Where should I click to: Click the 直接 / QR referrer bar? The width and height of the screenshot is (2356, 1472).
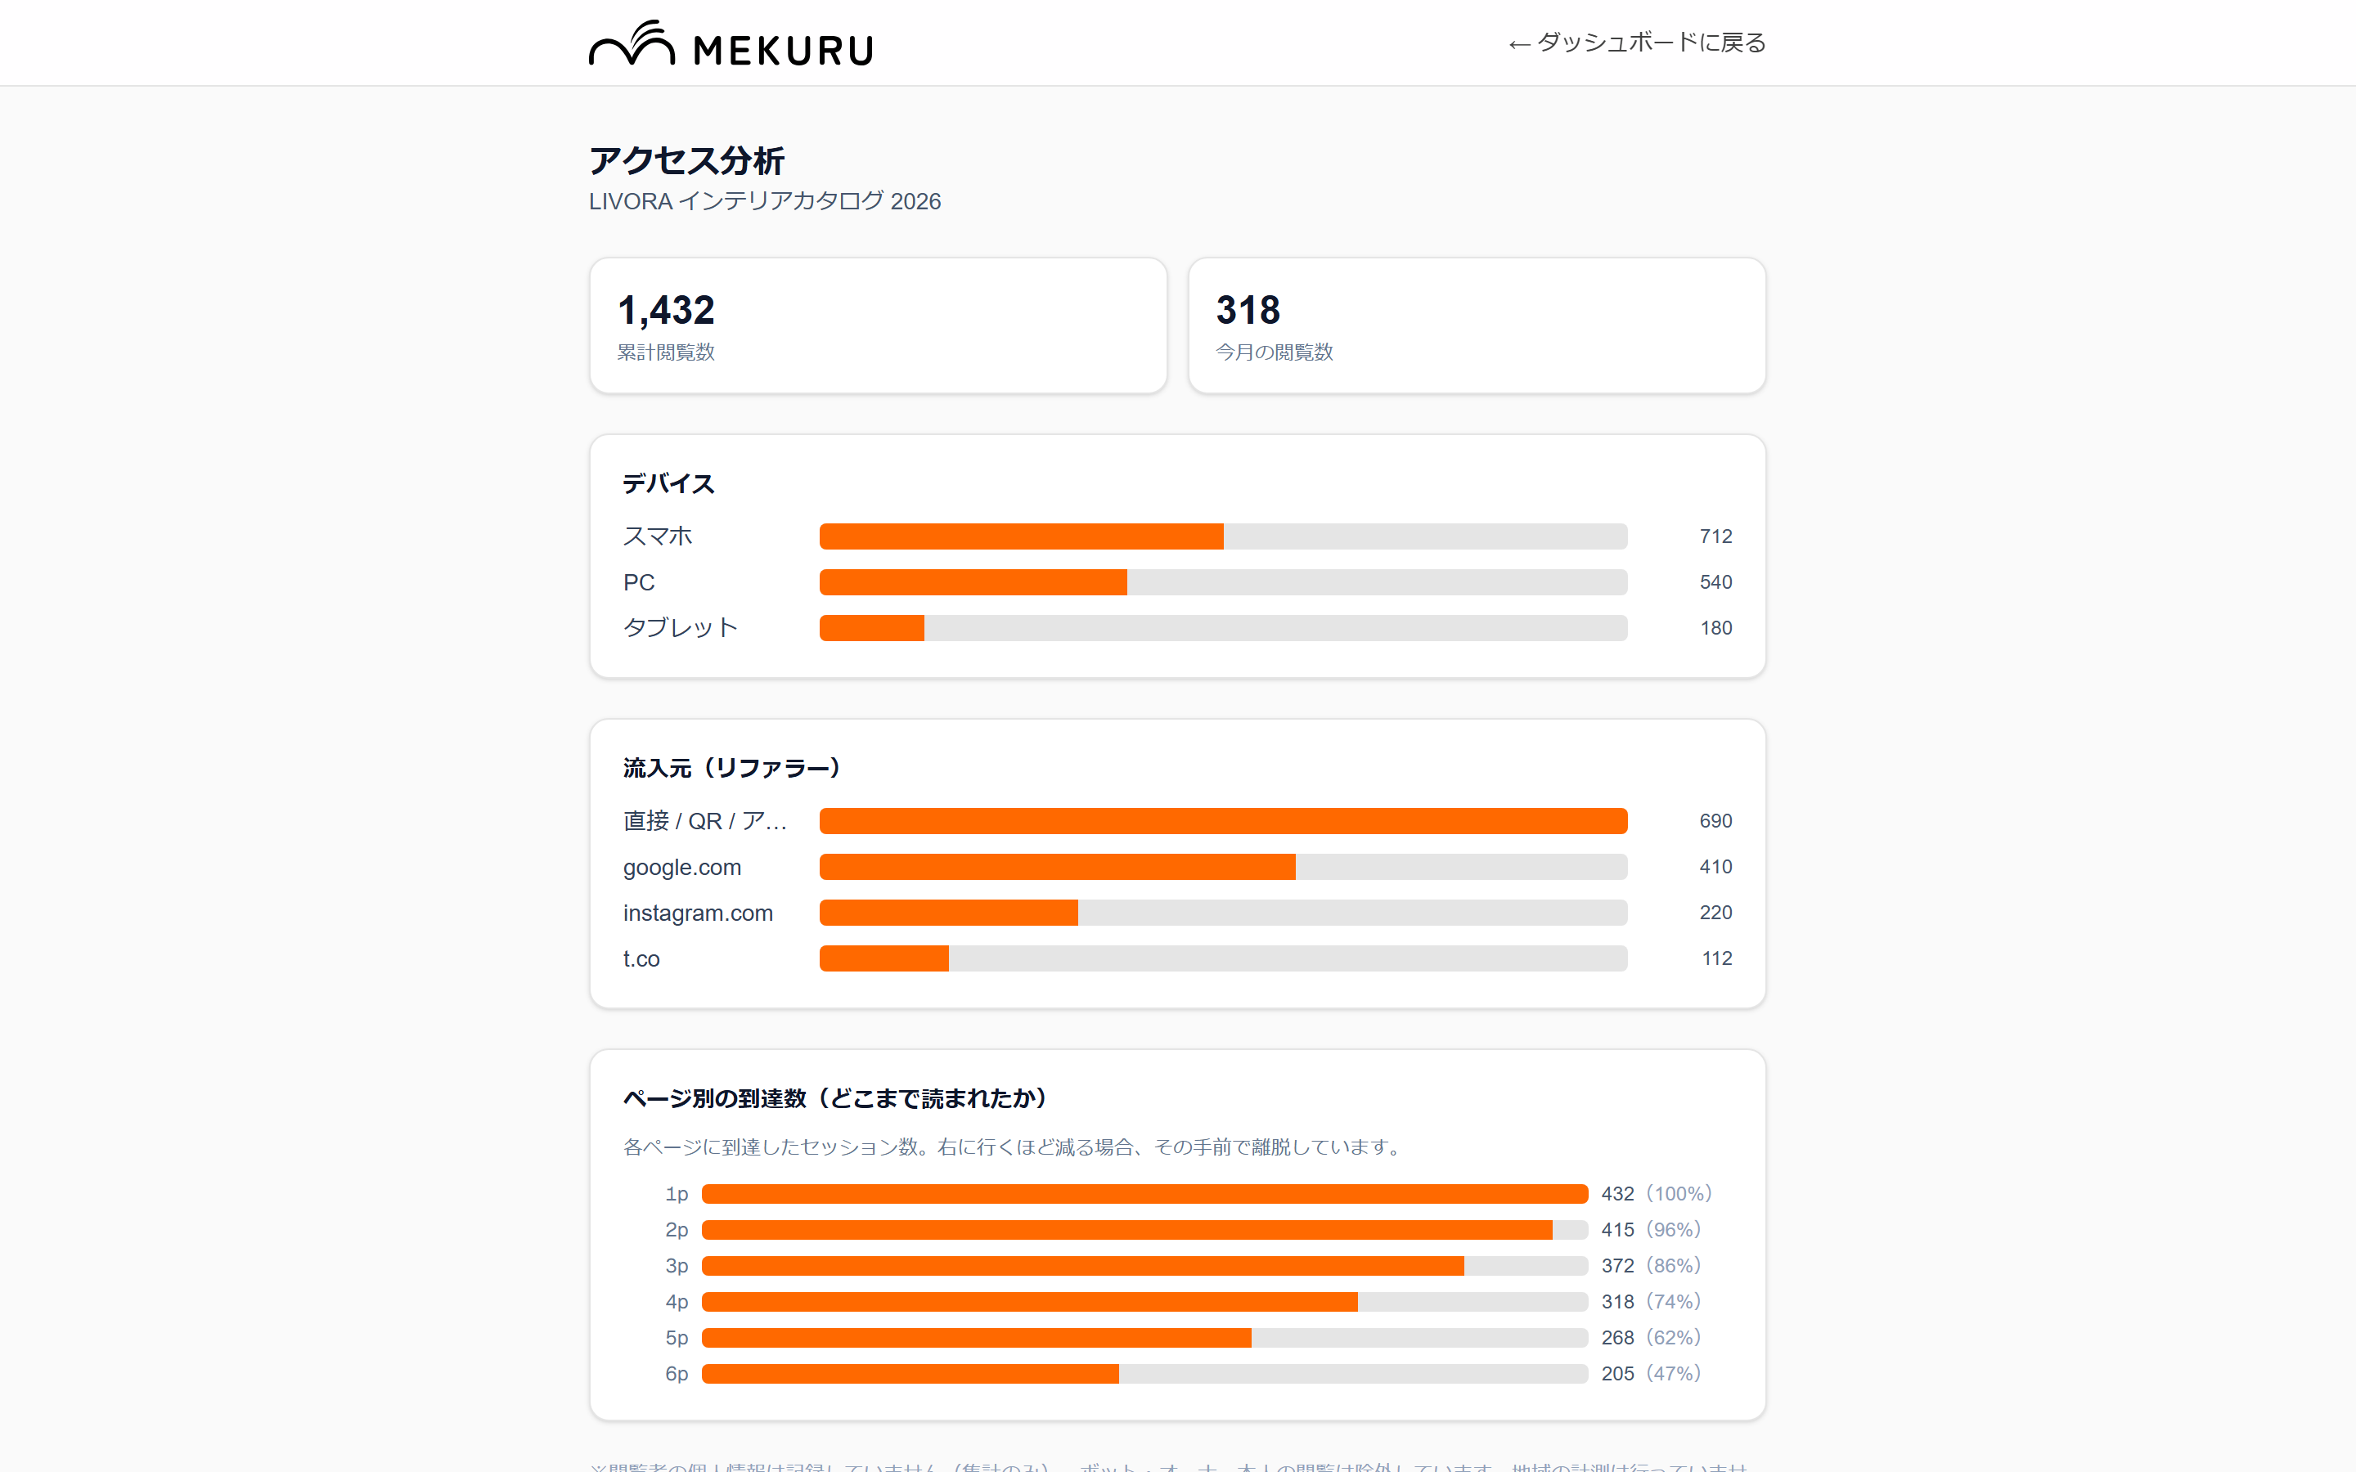point(1223,821)
